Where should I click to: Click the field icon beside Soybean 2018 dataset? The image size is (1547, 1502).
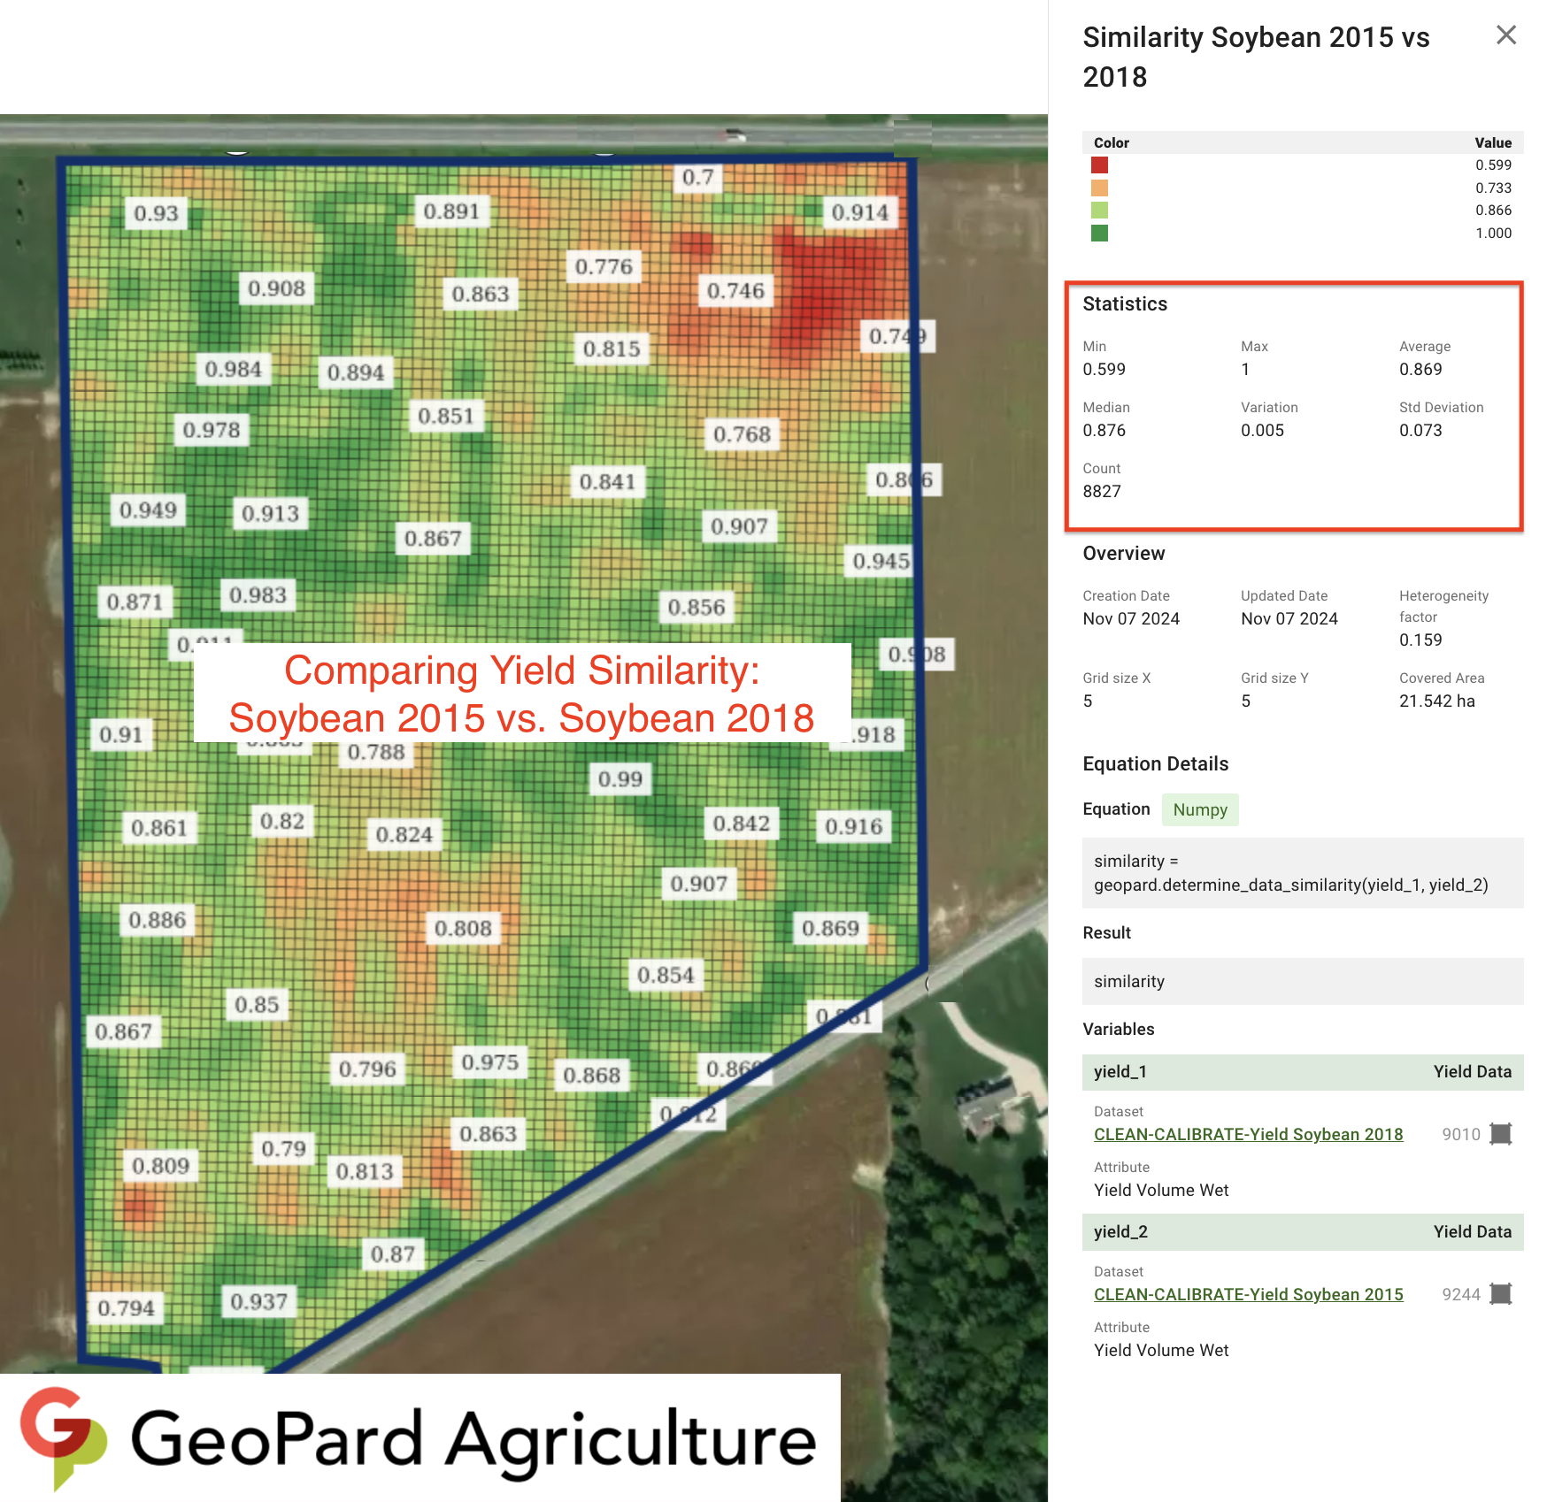[1500, 1134]
